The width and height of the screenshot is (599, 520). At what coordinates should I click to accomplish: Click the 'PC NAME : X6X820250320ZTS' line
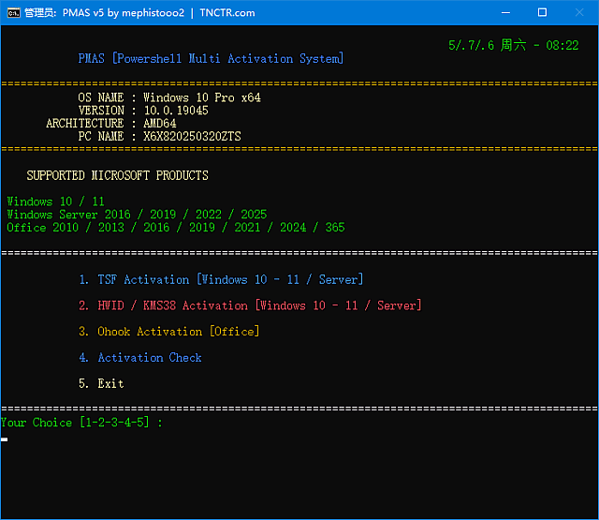click(159, 136)
